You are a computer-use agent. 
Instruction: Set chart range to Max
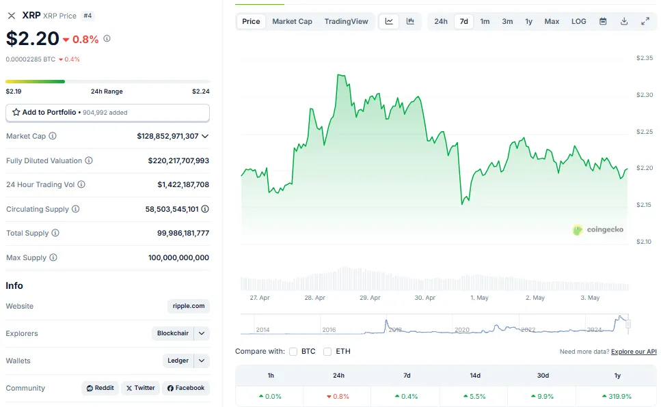click(x=552, y=21)
